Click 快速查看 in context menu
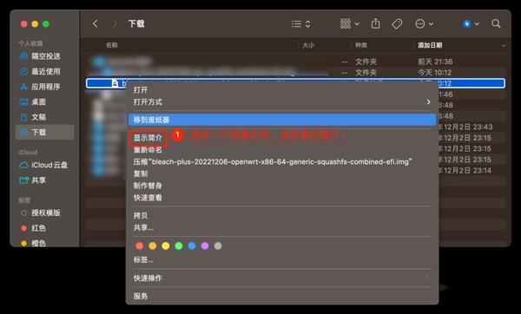Viewport: 521px width, 314px height. [148, 198]
